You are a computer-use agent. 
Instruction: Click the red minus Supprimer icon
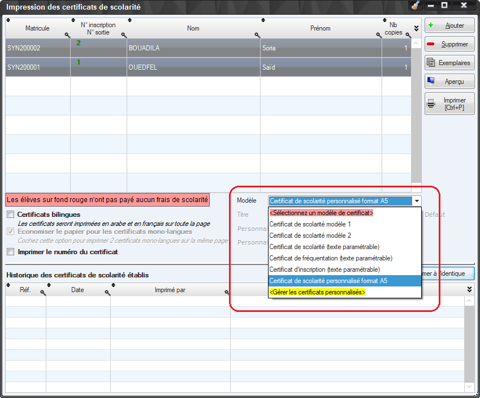pos(431,44)
